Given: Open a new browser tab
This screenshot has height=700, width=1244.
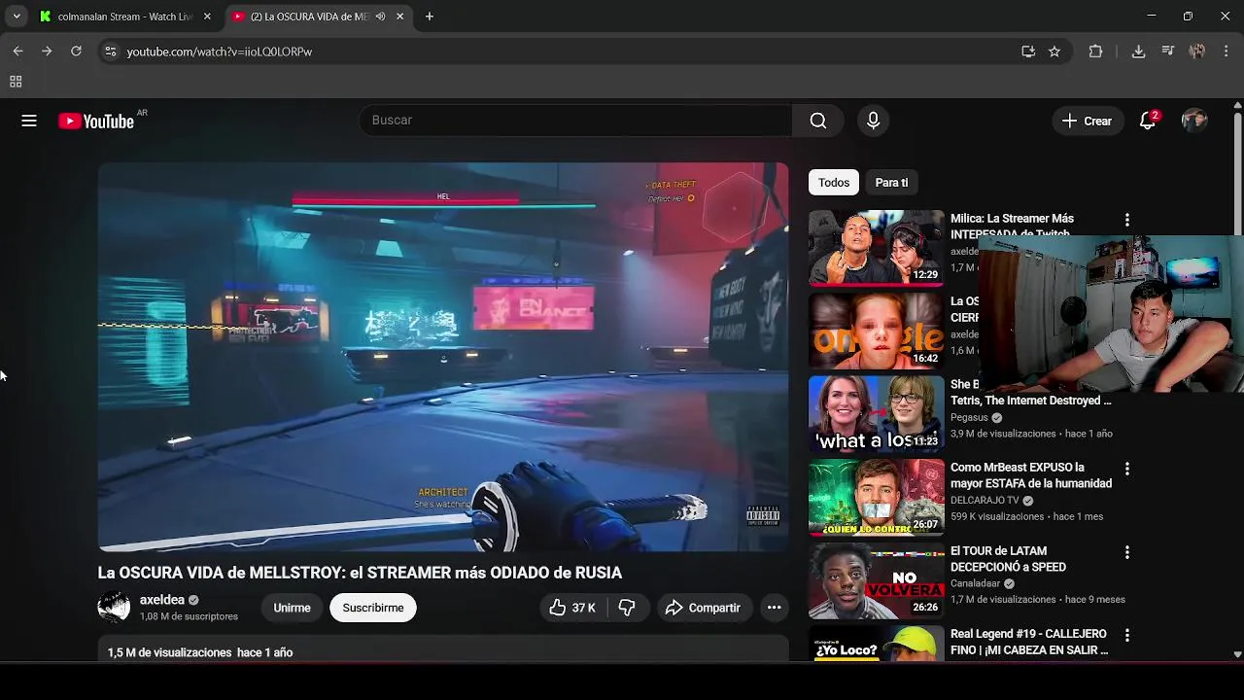Looking at the screenshot, I should (x=430, y=17).
